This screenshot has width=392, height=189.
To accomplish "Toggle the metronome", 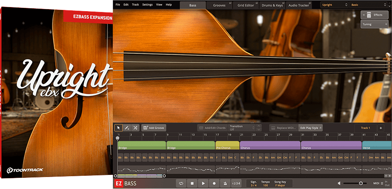I will (x=225, y=184).
